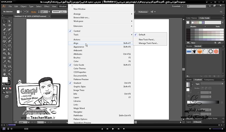Set the None fill mode button

click(10, 88)
